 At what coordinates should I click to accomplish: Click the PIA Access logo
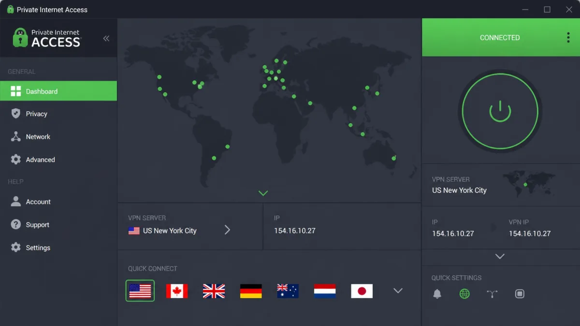click(47, 38)
